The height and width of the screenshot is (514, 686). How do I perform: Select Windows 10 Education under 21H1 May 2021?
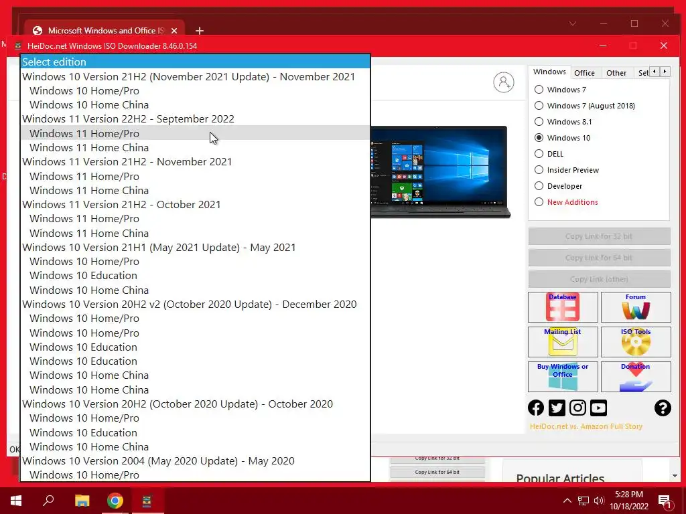pos(195,275)
